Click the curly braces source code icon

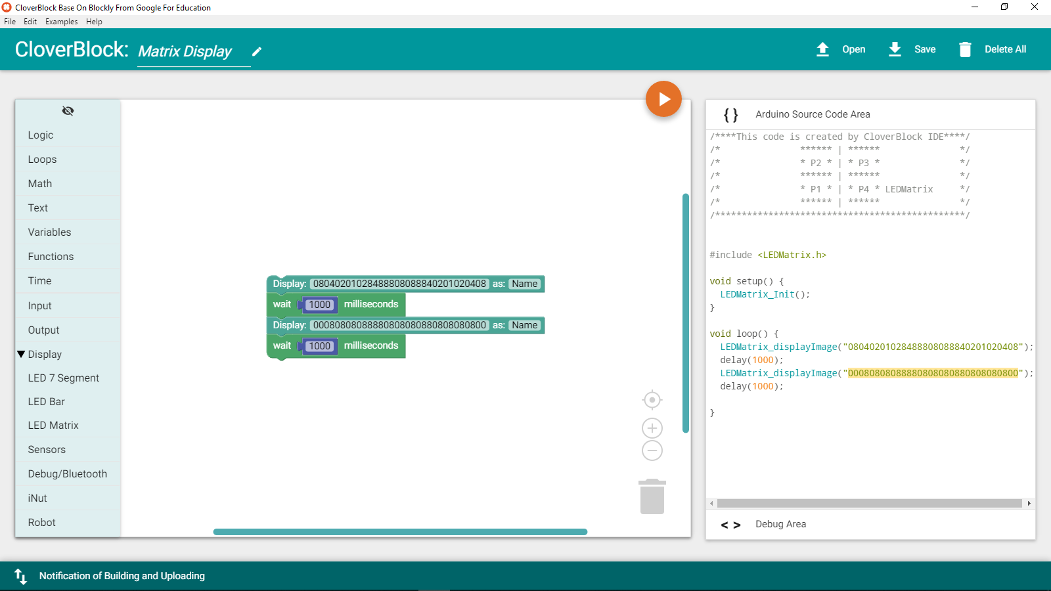click(730, 115)
